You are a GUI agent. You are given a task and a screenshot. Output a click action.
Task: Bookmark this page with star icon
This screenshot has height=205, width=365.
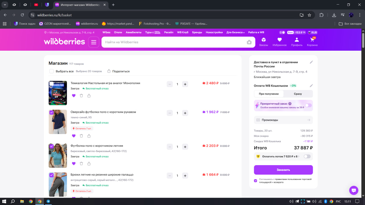click(309, 15)
